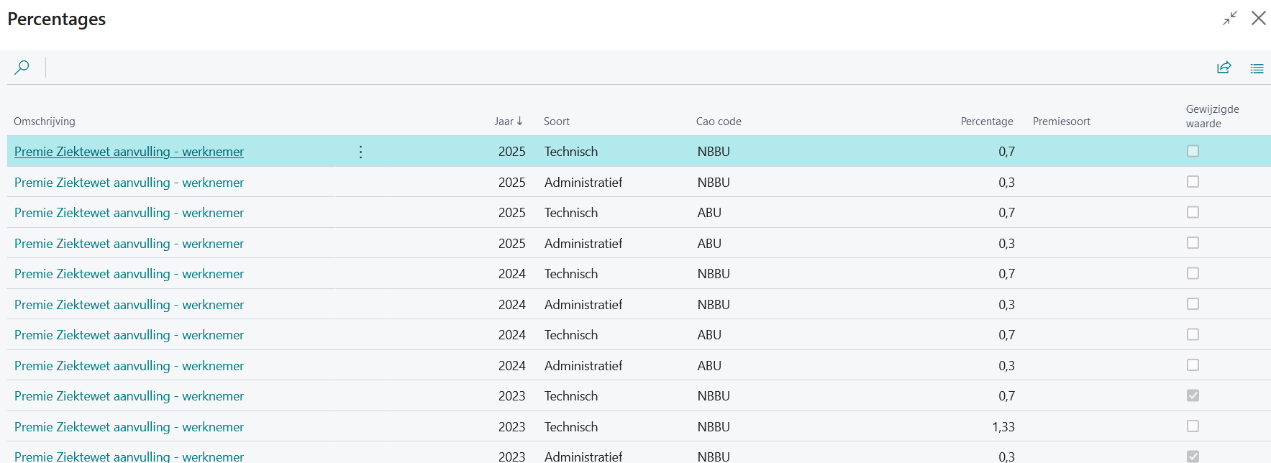Click the collapse window arrows icon
The image size is (1271, 463).
pyautogui.click(x=1230, y=19)
